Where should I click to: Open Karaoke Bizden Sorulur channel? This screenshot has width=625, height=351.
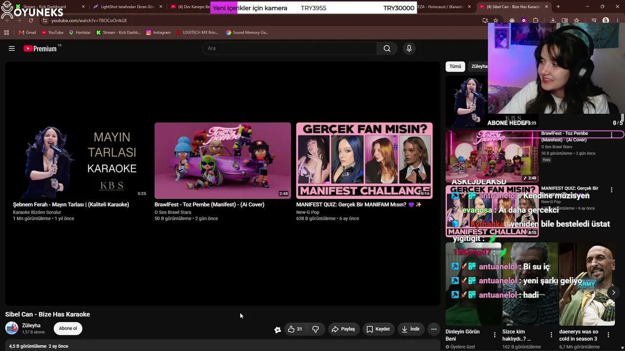coord(37,213)
